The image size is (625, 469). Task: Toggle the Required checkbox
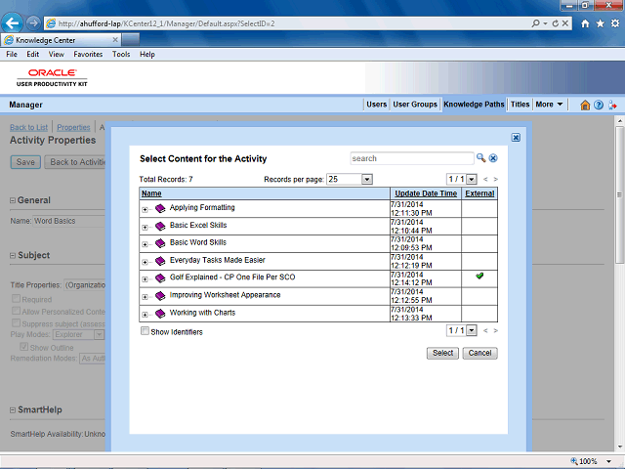[x=16, y=298]
